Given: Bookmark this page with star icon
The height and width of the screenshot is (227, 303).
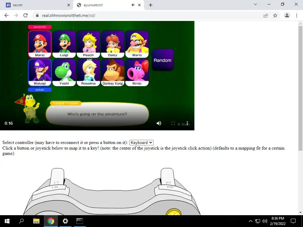Looking at the screenshot, I should click(275, 15).
